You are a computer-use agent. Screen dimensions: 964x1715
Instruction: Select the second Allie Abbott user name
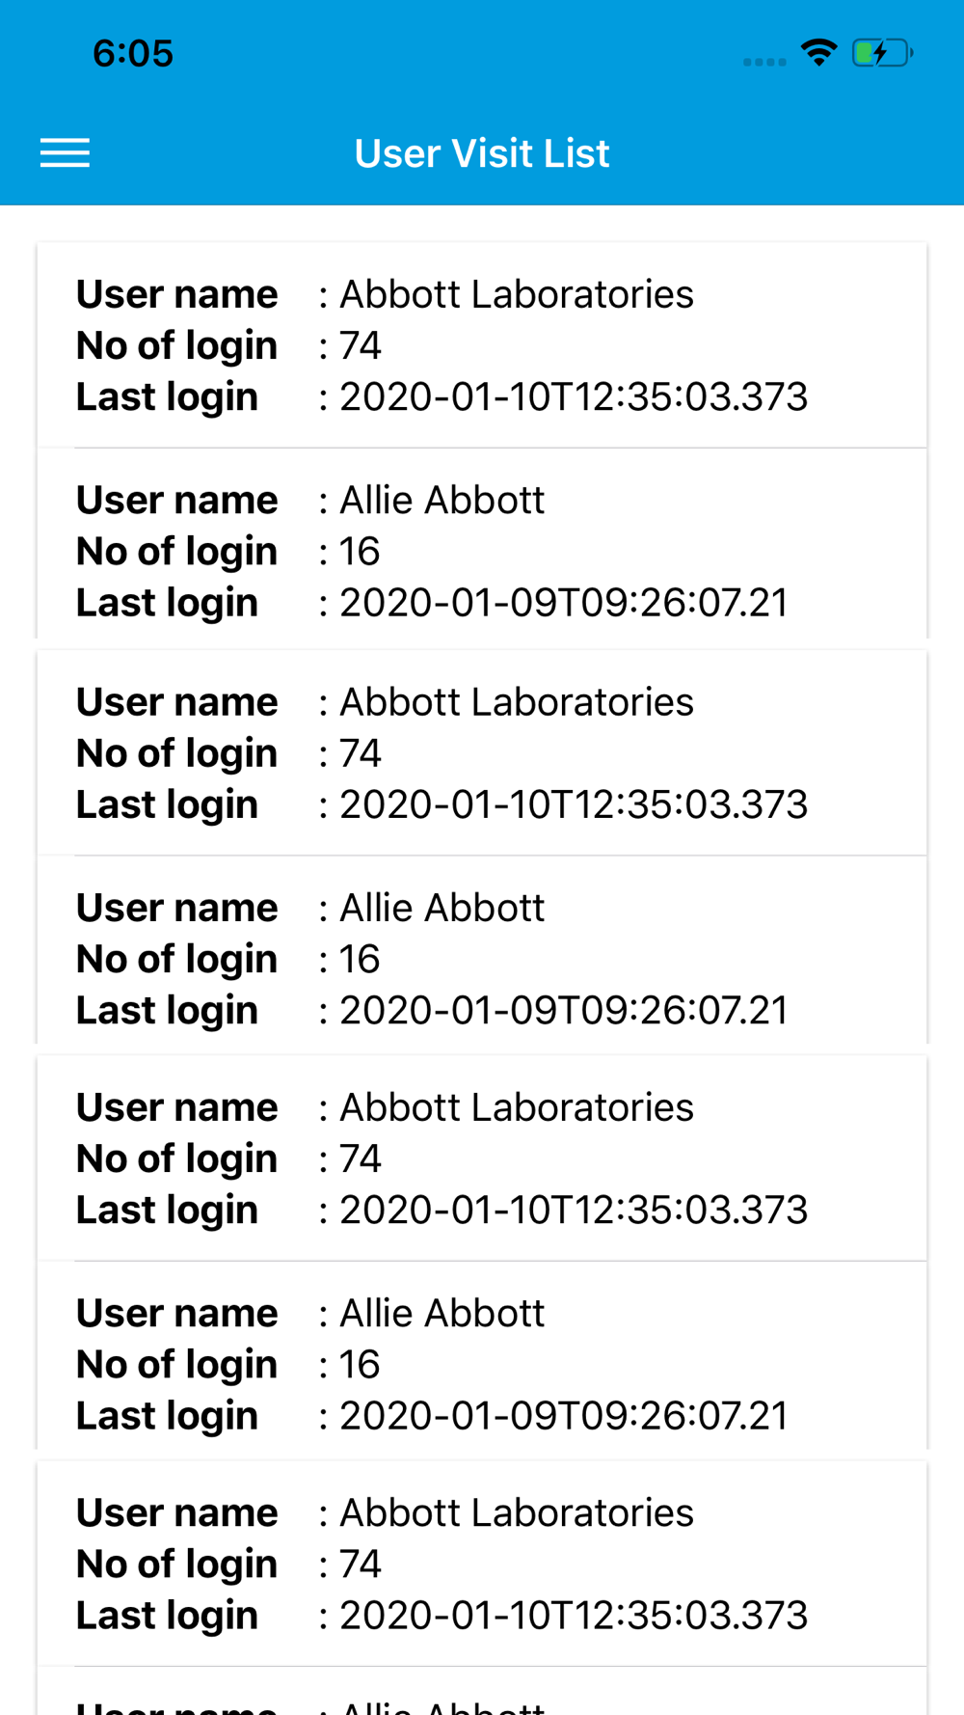point(442,908)
